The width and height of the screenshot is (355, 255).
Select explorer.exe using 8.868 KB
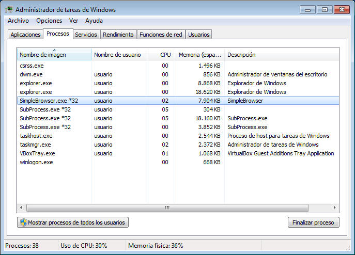point(178,83)
